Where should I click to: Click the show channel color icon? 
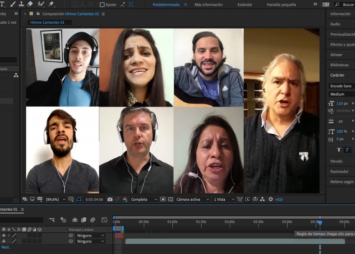125,199
